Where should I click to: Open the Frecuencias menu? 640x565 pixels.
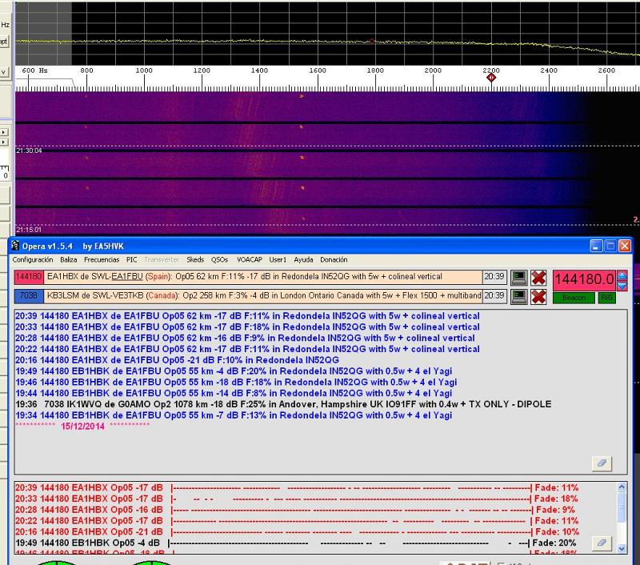102,260
